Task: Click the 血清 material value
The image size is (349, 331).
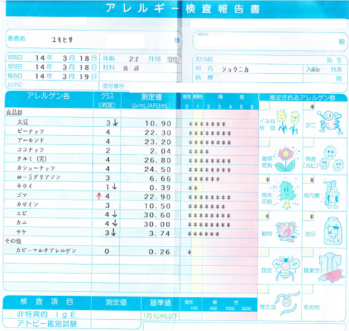Action: click(131, 68)
